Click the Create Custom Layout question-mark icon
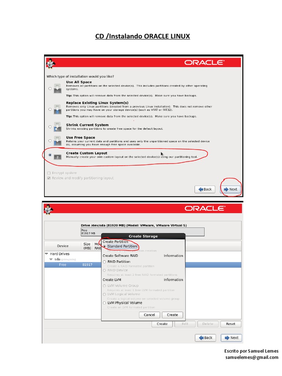 point(58,157)
